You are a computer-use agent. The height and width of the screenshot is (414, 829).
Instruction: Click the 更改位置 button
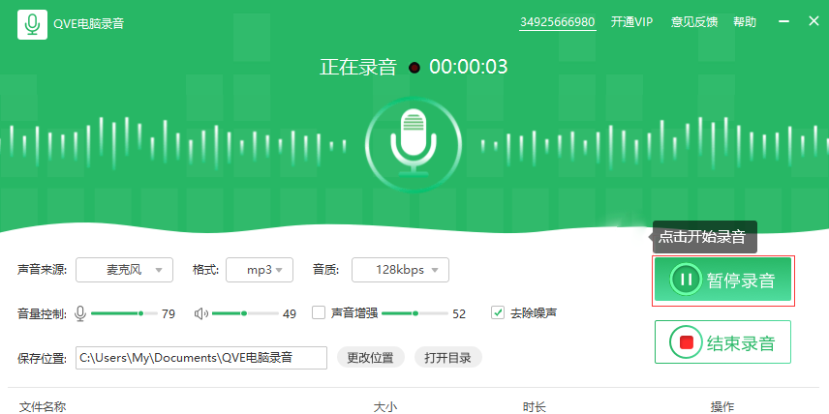coord(370,358)
